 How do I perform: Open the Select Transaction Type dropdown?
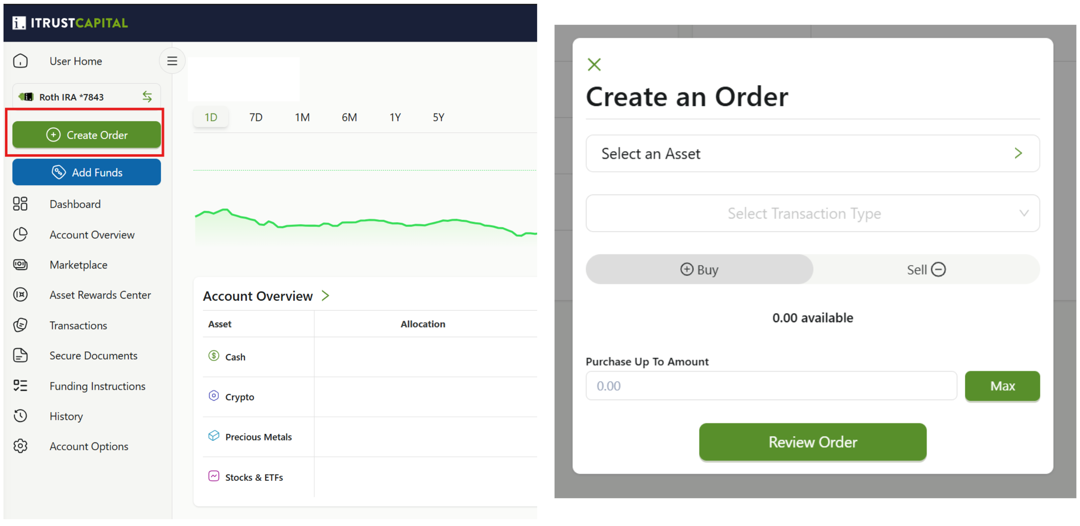click(812, 214)
